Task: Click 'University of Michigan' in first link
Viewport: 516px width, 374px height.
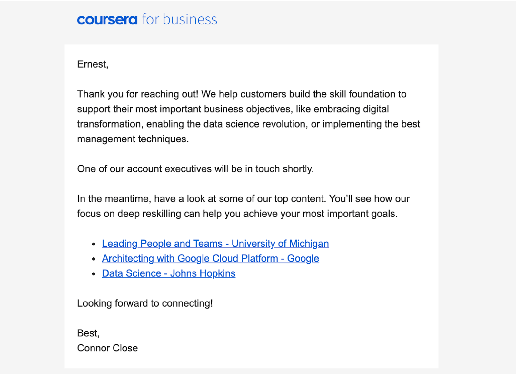Action: [x=280, y=244]
